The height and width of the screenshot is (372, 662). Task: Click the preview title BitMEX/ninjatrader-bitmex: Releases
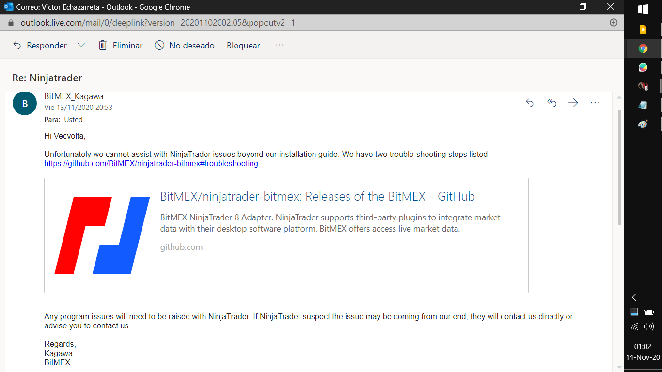317,196
